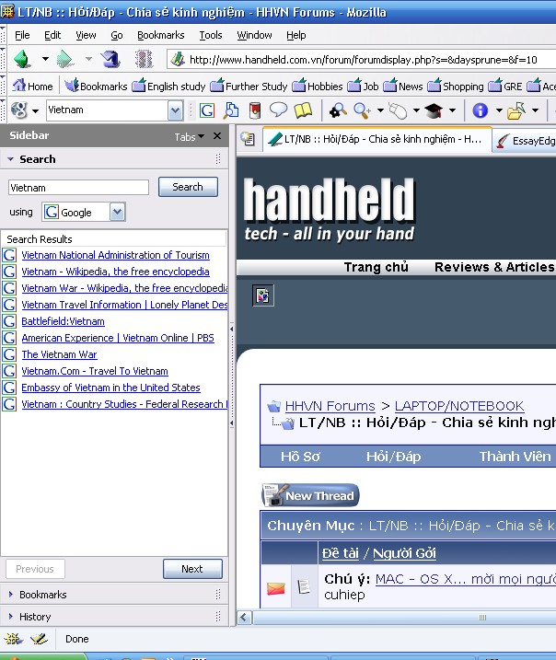
Task: Click the Forward navigation arrow
Action: click(x=65, y=59)
